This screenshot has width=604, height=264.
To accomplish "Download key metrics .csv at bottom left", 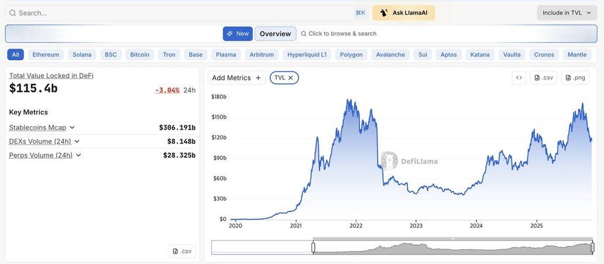I will (181, 251).
